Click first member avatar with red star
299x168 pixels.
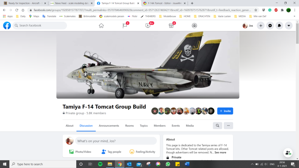[x=155, y=111]
